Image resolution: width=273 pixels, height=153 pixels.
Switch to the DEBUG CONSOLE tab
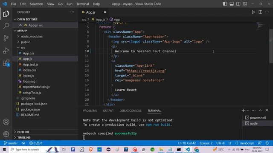[131, 110]
